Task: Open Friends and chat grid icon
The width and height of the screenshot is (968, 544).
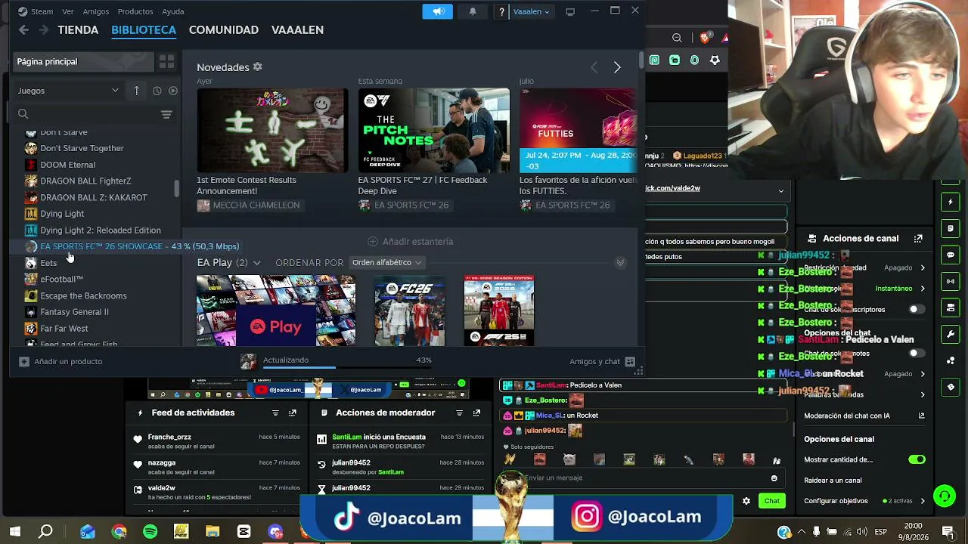Action: point(630,362)
